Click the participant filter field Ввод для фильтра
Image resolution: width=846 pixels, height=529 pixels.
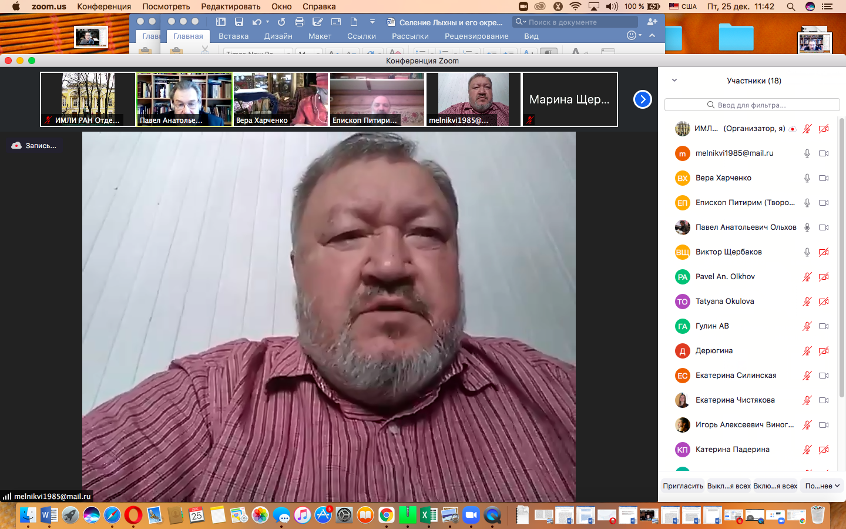pos(751,105)
